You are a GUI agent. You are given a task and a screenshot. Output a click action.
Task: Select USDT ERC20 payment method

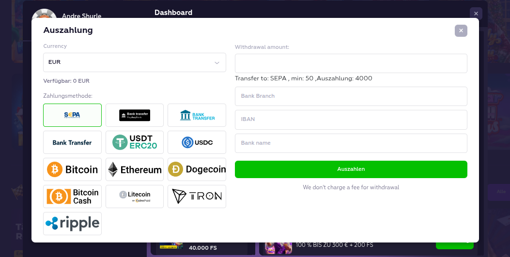click(x=135, y=142)
